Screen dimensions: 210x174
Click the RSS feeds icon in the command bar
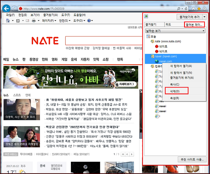tap(18, 21)
